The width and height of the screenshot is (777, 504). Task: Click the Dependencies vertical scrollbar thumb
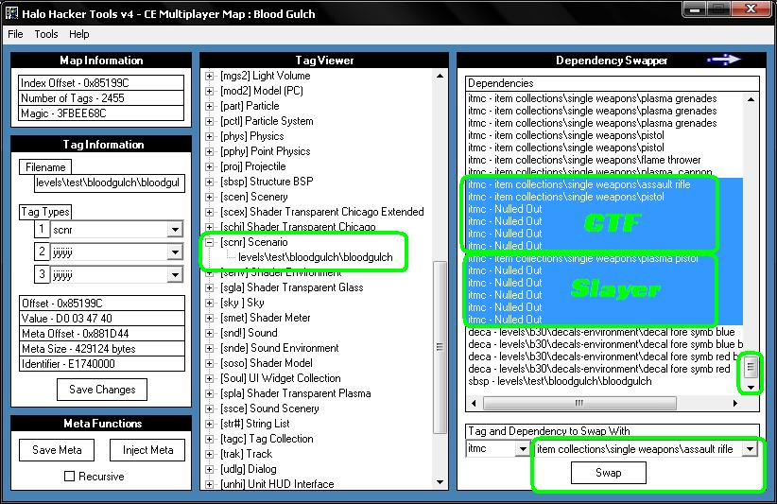point(751,367)
